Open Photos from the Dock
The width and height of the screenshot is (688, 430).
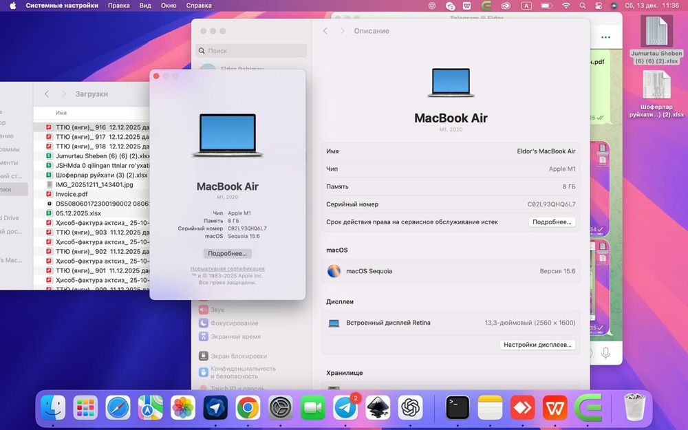point(183,407)
